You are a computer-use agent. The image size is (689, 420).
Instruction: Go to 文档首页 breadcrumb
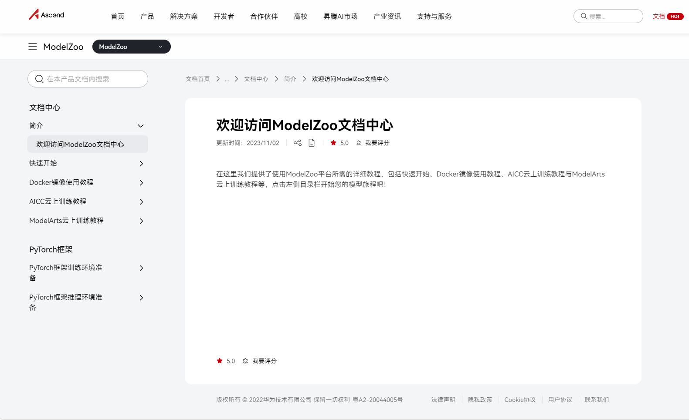click(198, 79)
